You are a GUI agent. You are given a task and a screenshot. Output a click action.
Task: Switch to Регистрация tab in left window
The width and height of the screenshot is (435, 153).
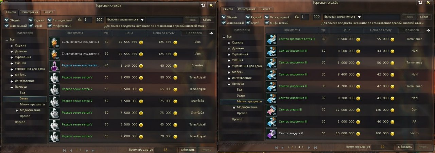tap(29, 12)
